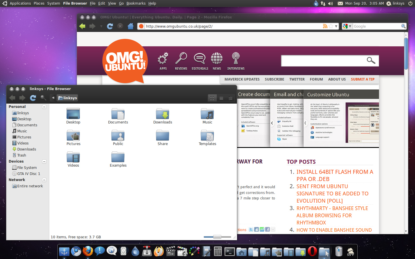Adjust the file browser zoom slider

pyautogui.click(x=217, y=237)
